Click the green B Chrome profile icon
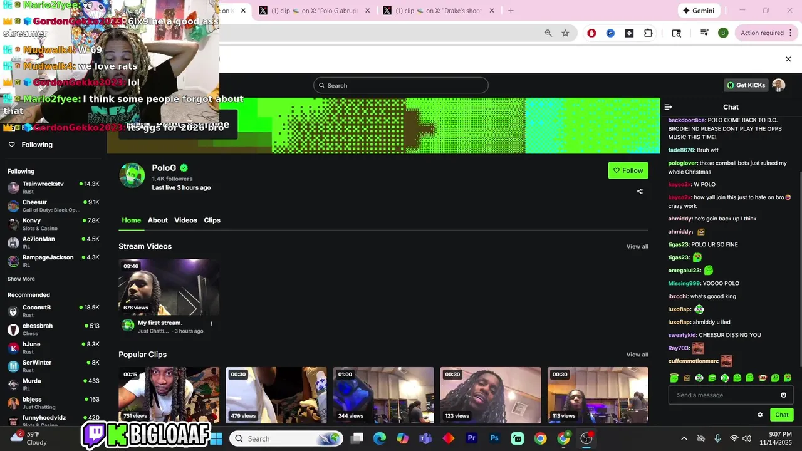 coord(723,33)
